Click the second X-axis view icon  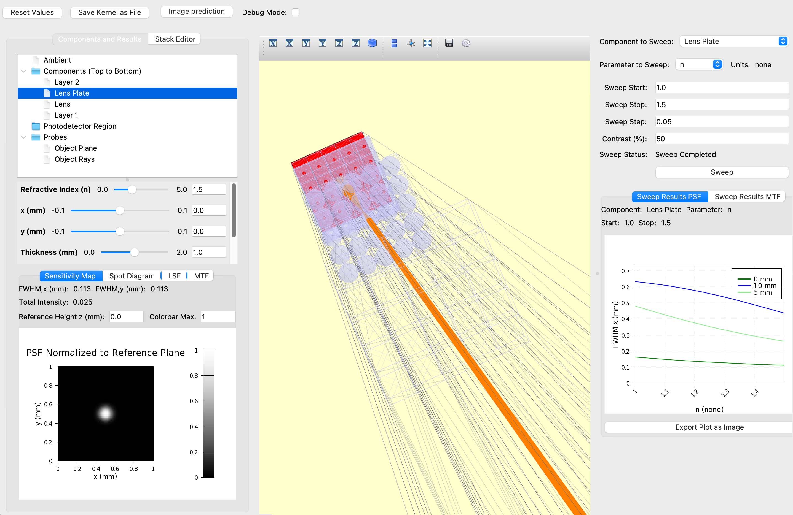point(290,43)
